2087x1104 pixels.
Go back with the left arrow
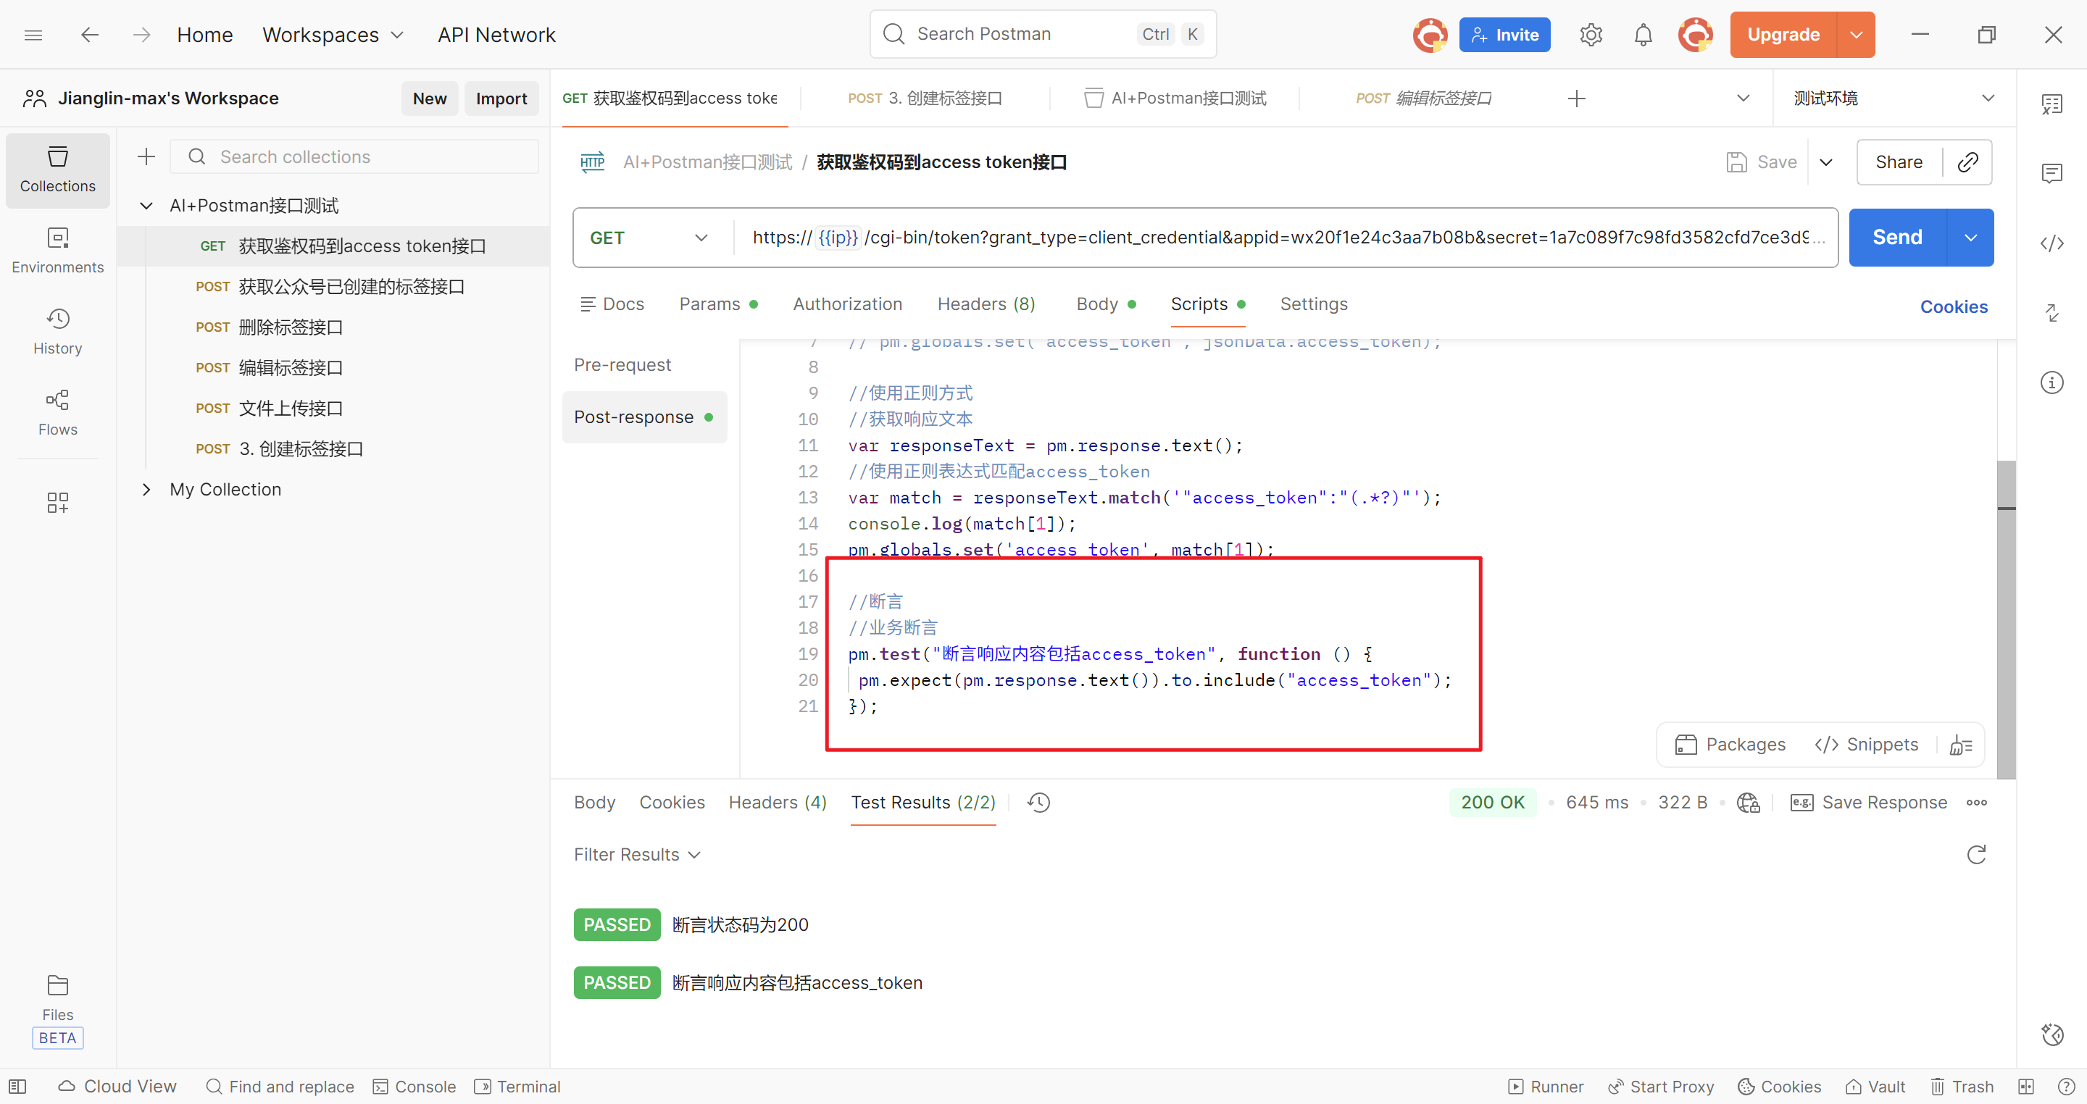point(90,35)
